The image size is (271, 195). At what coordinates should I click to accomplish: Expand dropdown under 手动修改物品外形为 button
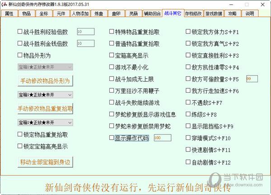45,95
